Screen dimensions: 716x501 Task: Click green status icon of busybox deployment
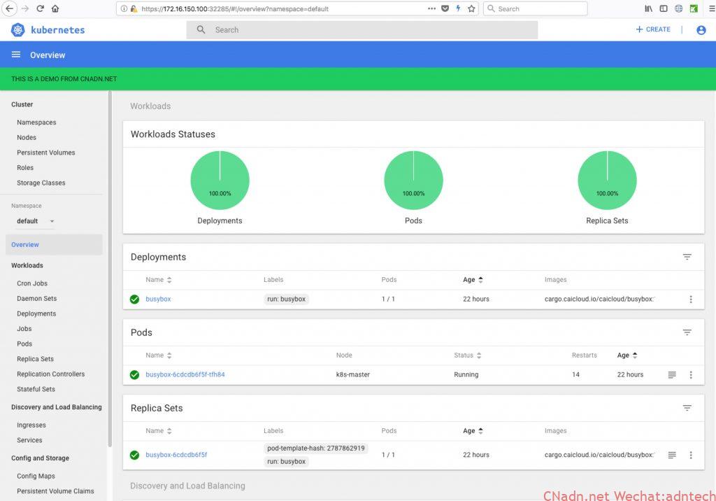[134, 299]
